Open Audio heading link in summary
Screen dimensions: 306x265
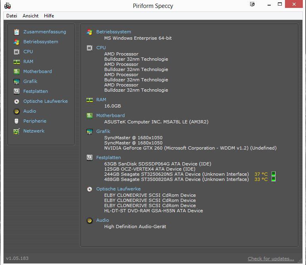click(103, 220)
